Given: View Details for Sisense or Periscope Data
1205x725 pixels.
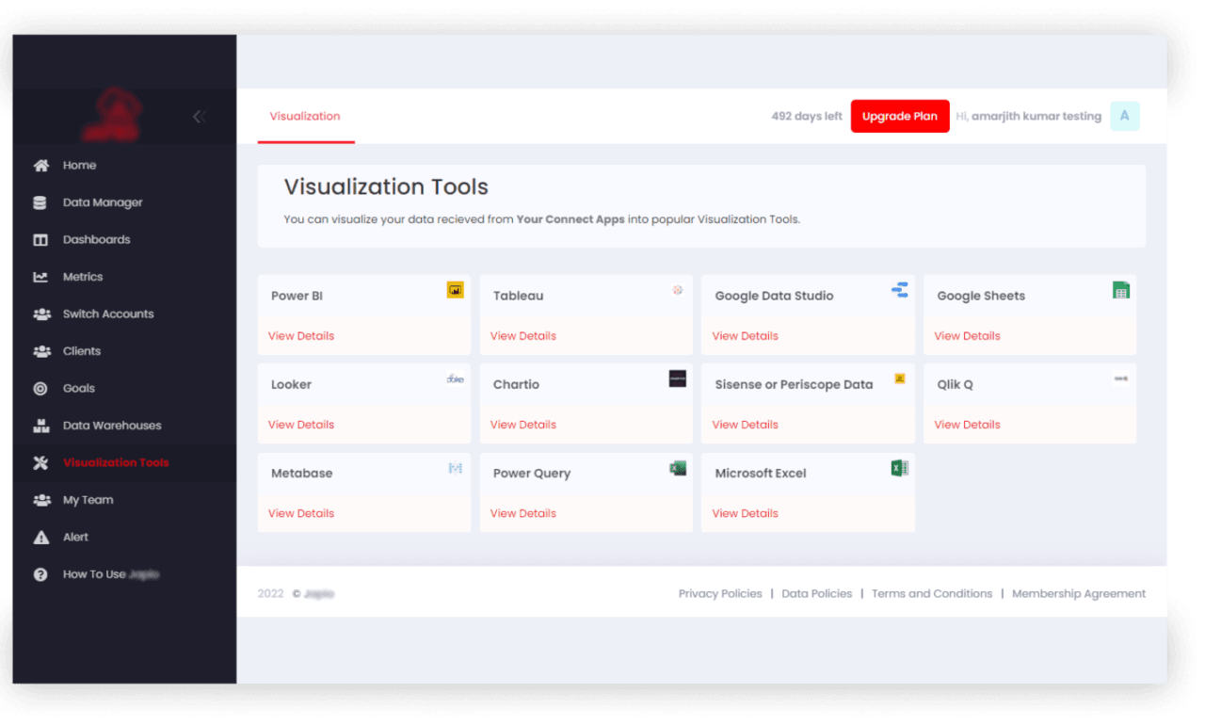Looking at the screenshot, I should (x=746, y=425).
